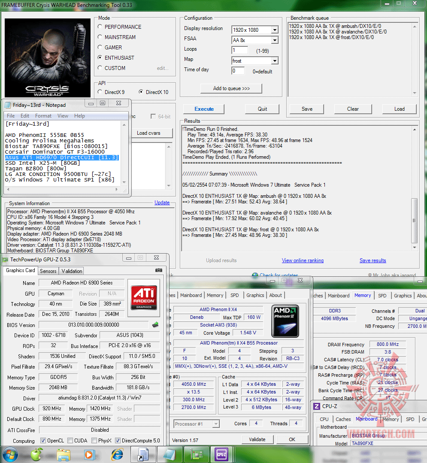The width and height of the screenshot is (427, 463).
Task: Click the GPU-Z title bar icon
Action: pos(5,260)
